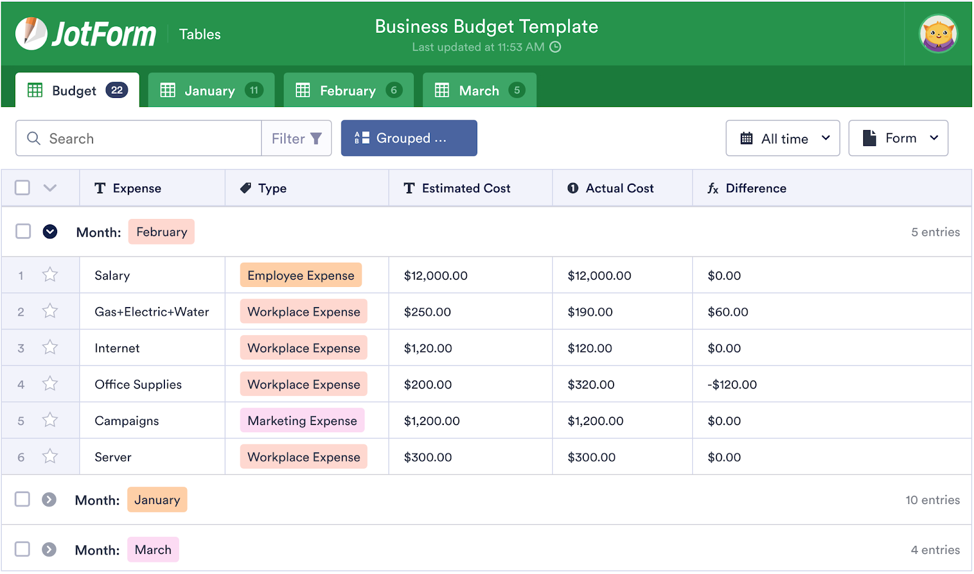Star the Server expense row
The width and height of the screenshot is (974, 574).
[x=50, y=457]
